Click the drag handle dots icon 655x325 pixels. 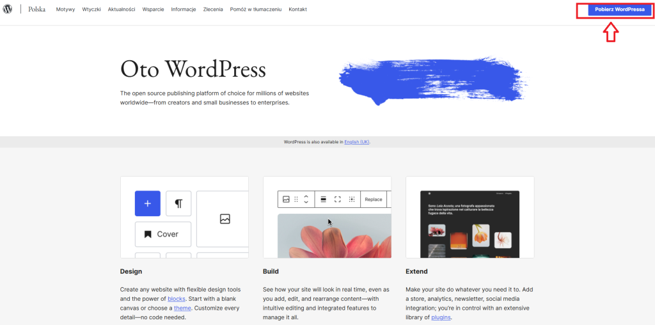(x=296, y=200)
